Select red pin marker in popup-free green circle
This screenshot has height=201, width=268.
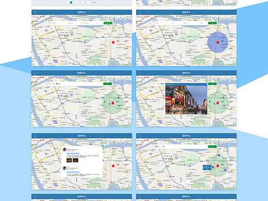tap(118, 97)
